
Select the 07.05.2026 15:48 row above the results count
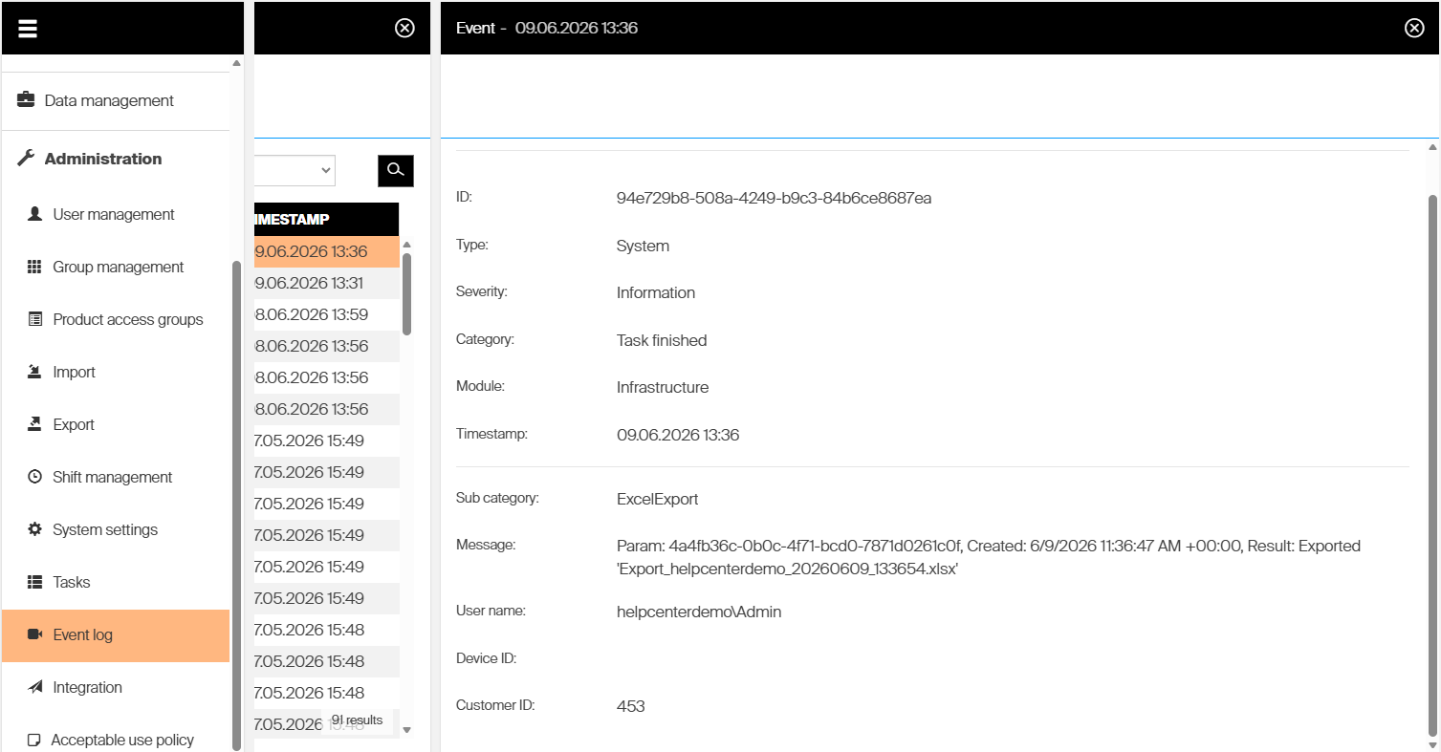click(x=326, y=693)
